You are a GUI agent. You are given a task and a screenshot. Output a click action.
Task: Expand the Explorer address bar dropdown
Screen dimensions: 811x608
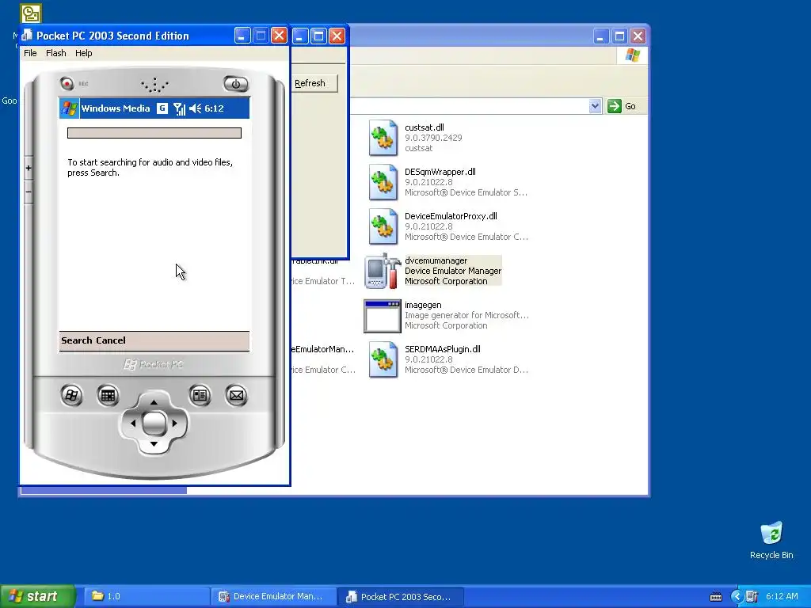[x=596, y=106]
